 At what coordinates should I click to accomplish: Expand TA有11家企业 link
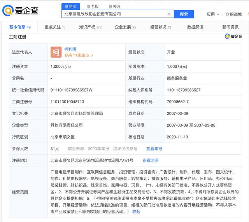coord(79,55)
